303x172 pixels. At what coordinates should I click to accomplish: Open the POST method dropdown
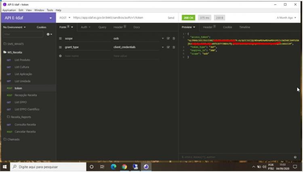pos(65,18)
